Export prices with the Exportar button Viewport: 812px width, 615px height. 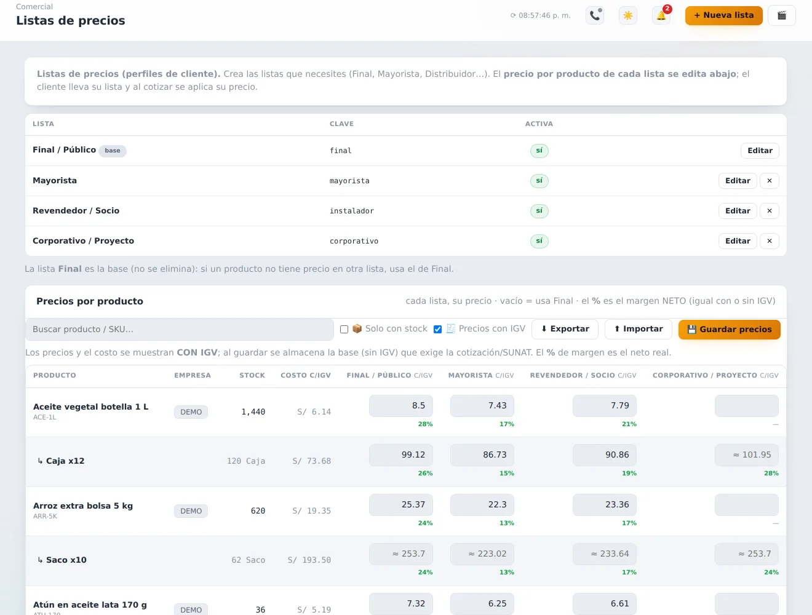tap(565, 329)
